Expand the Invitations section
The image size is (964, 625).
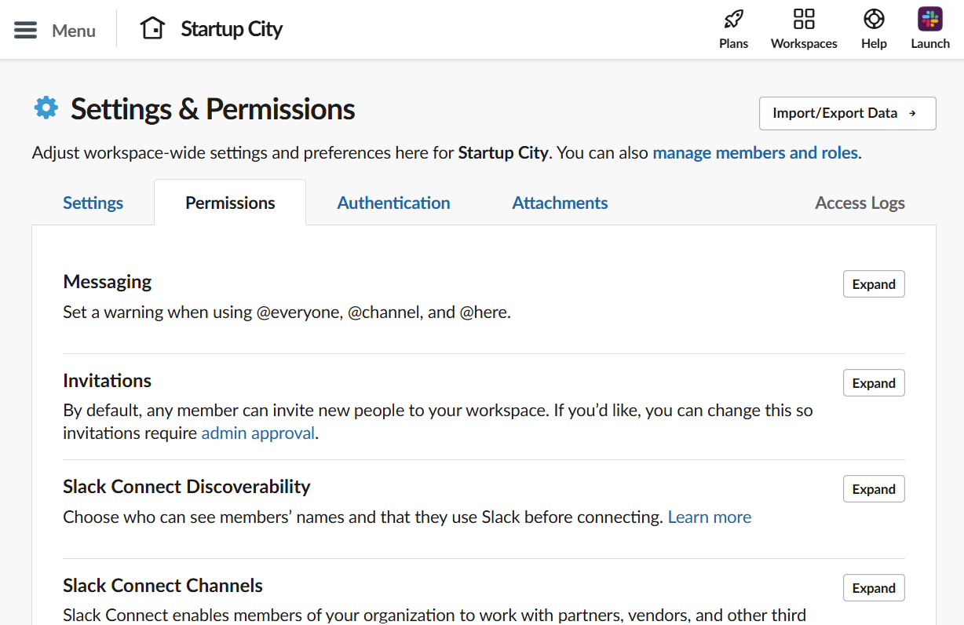tap(874, 383)
